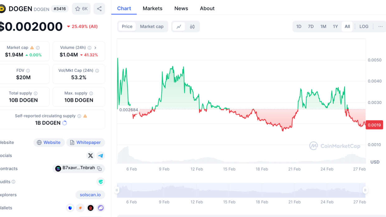Select Price chart mode
Screen dimensions: 386x217
tap(127, 26)
